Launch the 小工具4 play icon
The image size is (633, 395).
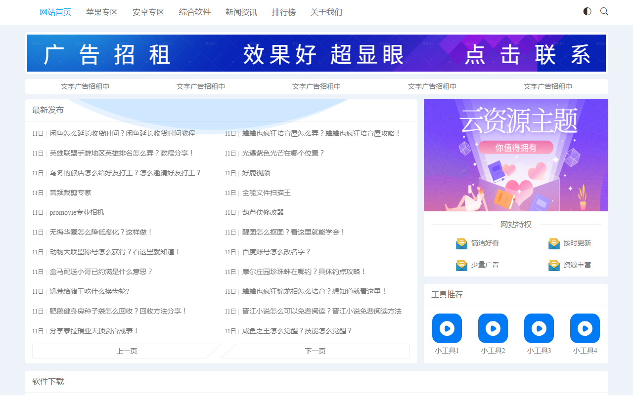point(585,328)
